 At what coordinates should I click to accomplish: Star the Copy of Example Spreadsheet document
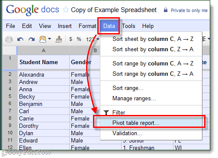[x=66, y=10]
